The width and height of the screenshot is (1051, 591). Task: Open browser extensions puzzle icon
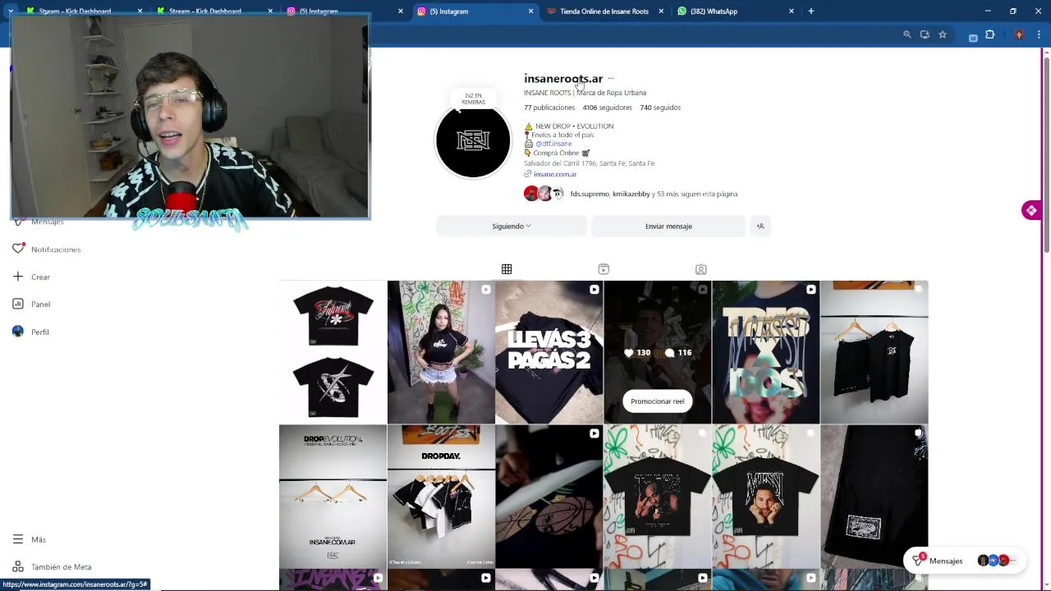pyautogui.click(x=990, y=34)
